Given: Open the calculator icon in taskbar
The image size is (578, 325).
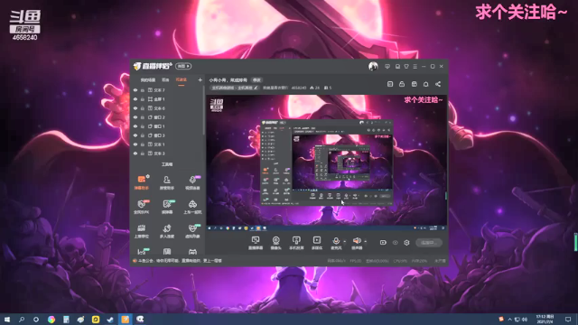Looking at the screenshot, I should coord(66,319).
